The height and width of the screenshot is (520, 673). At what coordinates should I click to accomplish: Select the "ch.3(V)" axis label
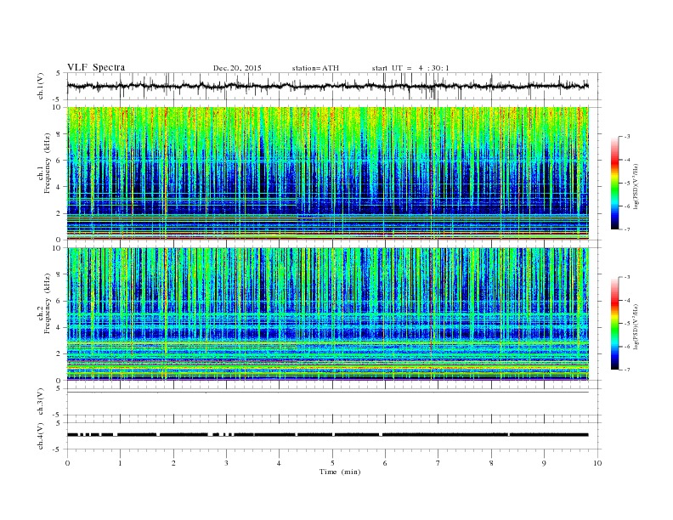(41, 402)
